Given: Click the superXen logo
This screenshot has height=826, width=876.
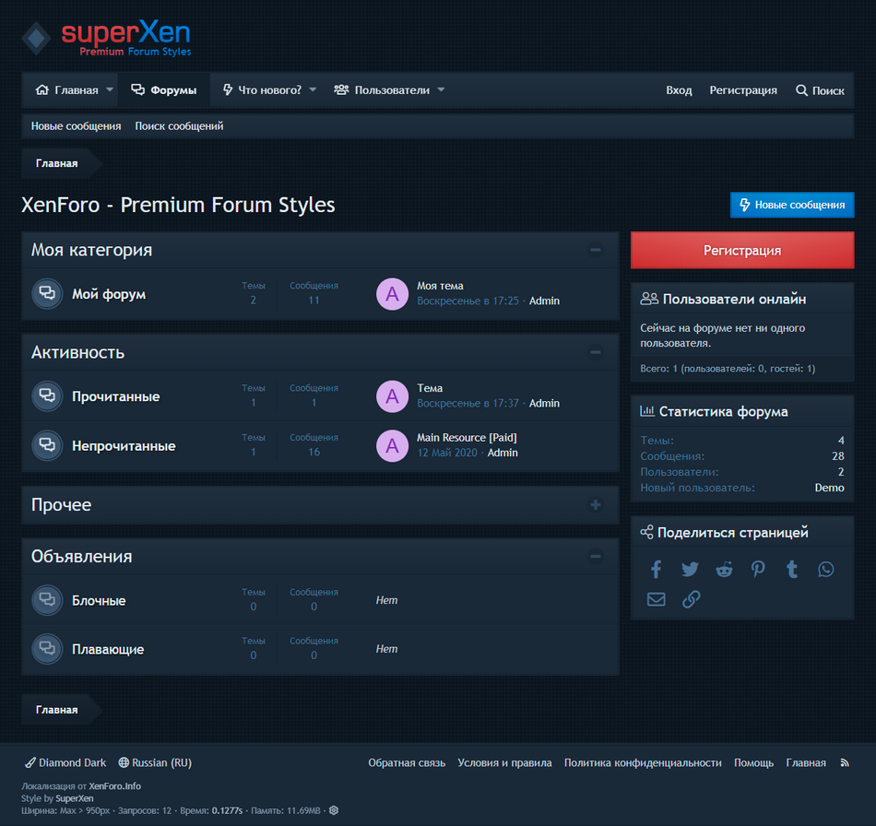Looking at the screenshot, I should (x=107, y=38).
